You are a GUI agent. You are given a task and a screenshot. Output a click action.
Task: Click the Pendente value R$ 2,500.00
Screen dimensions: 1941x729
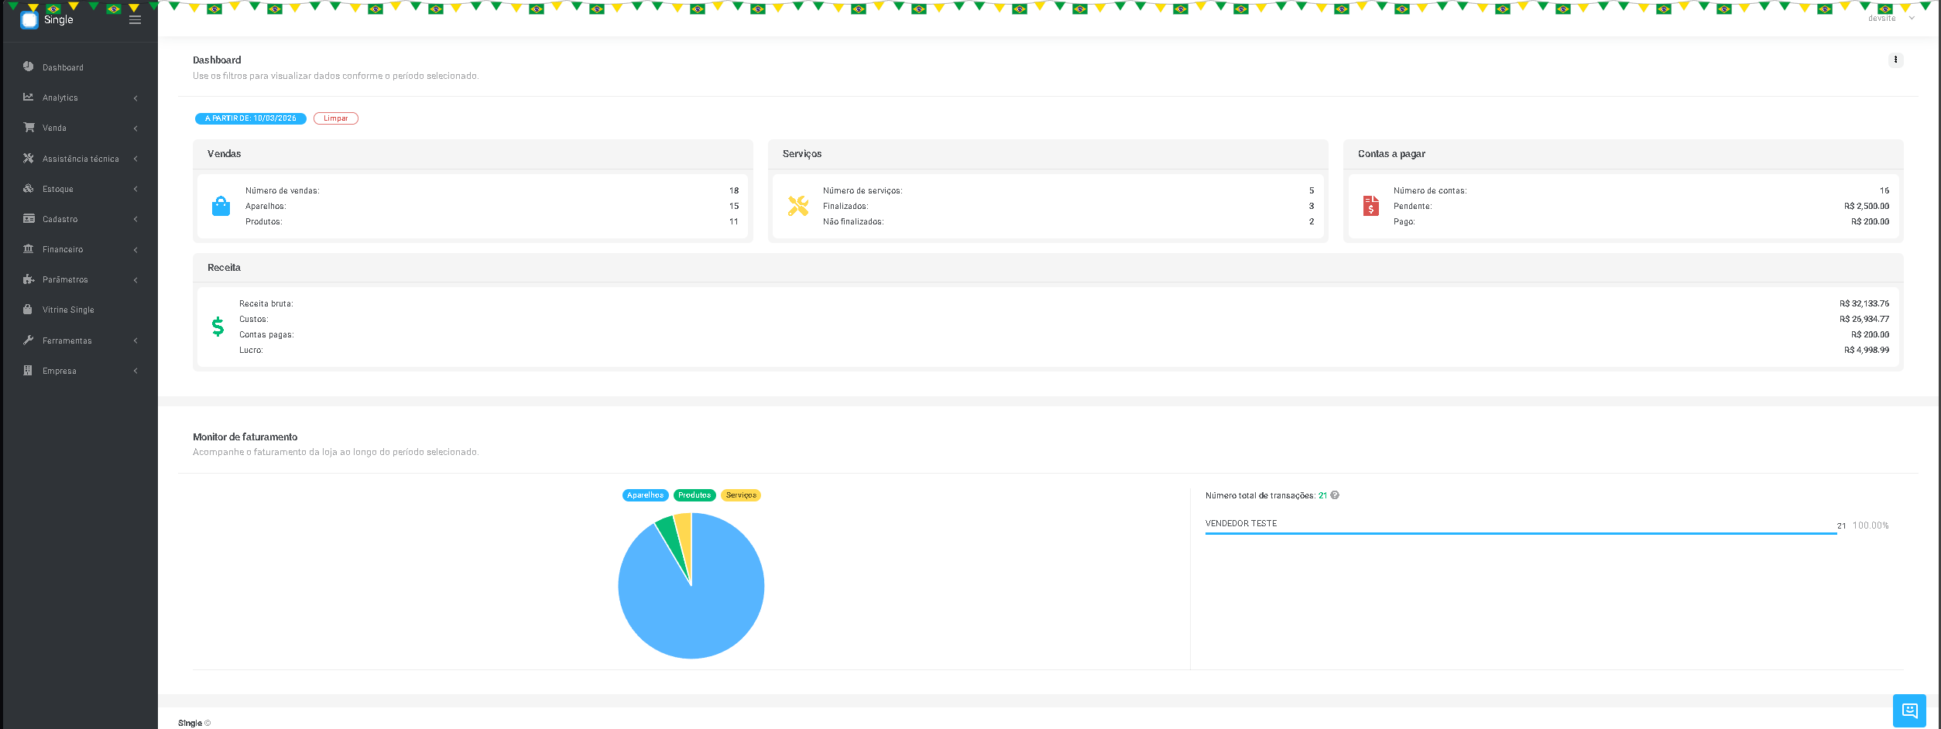(1867, 206)
